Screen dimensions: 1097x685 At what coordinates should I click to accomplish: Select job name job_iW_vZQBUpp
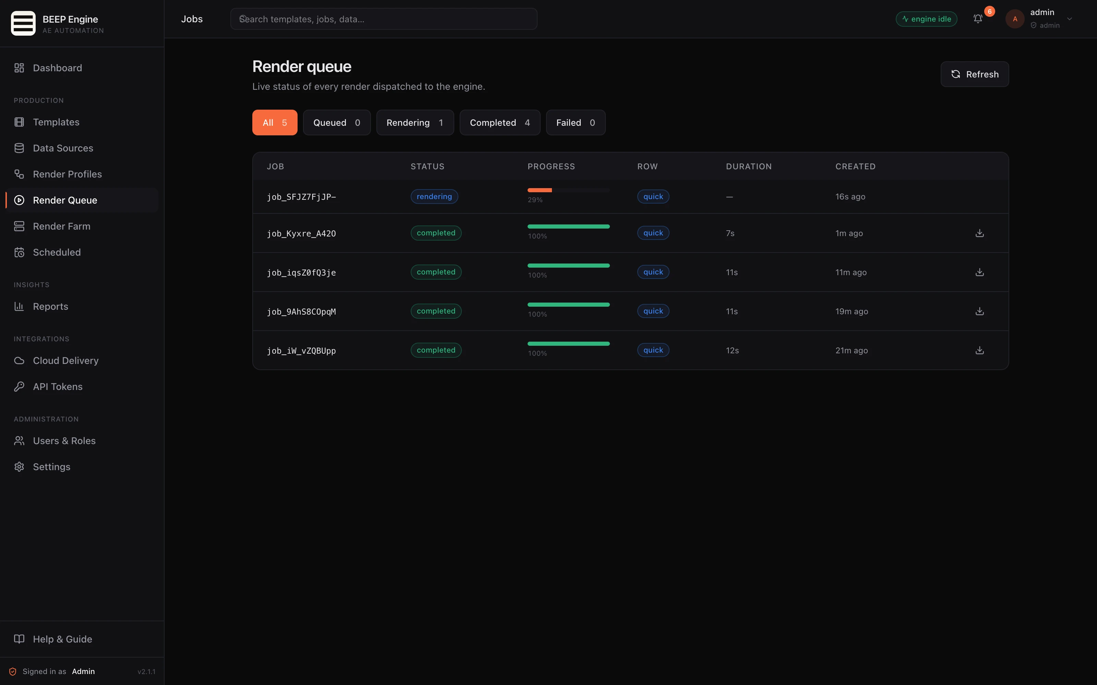click(x=301, y=351)
